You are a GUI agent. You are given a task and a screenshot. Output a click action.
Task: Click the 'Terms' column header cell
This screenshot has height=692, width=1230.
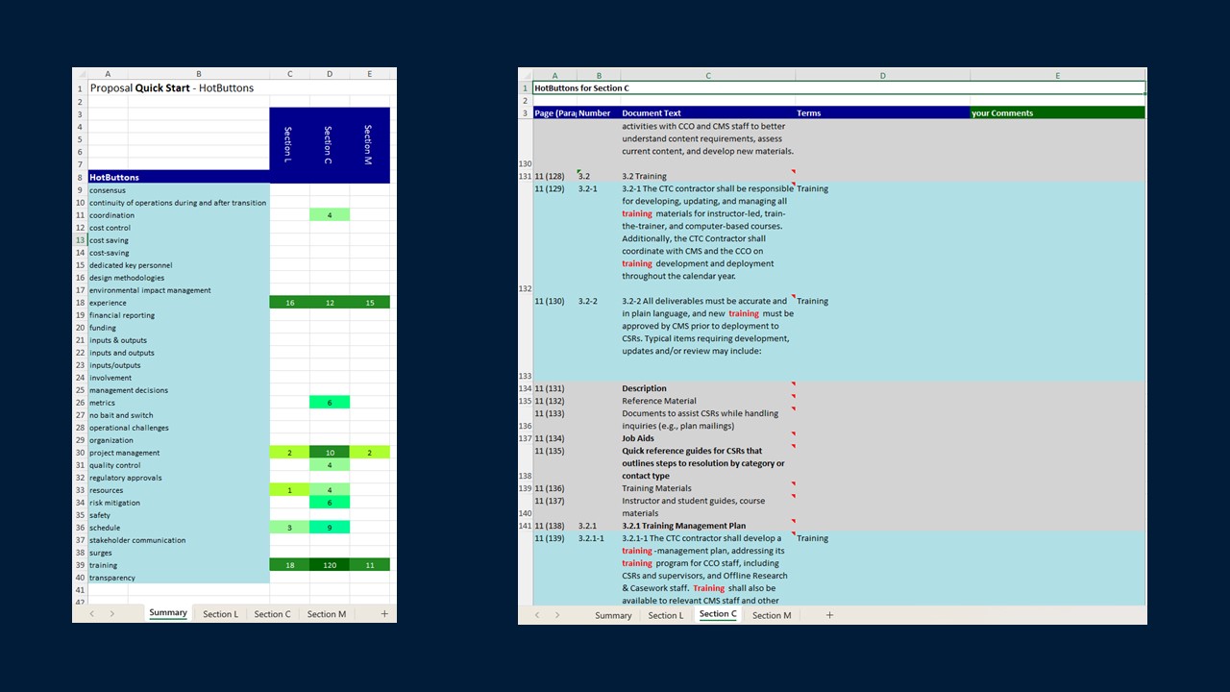(x=883, y=112)
